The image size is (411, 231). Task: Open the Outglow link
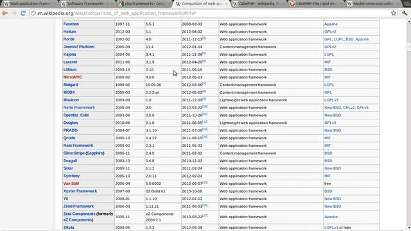click(x=71, y=123)
